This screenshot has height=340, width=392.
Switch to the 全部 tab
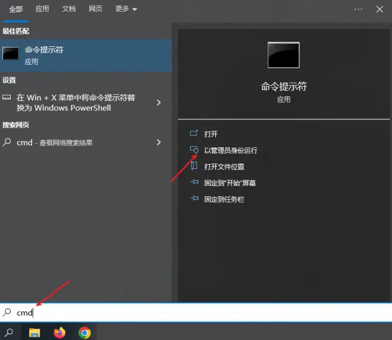[x=16, y=10]
